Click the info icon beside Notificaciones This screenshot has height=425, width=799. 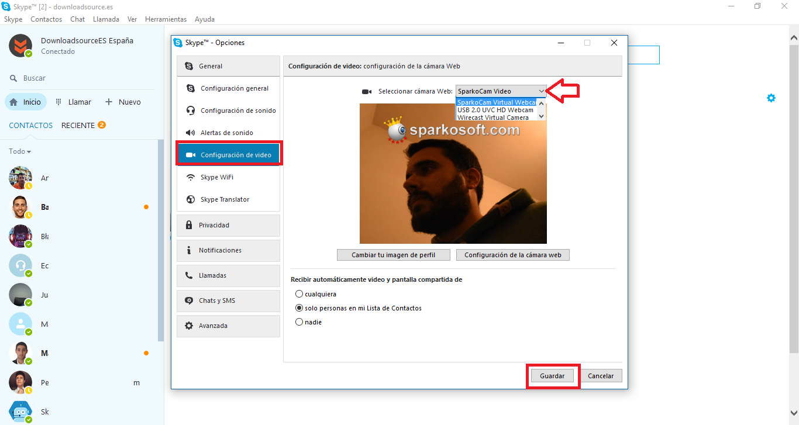coord(189,250)
